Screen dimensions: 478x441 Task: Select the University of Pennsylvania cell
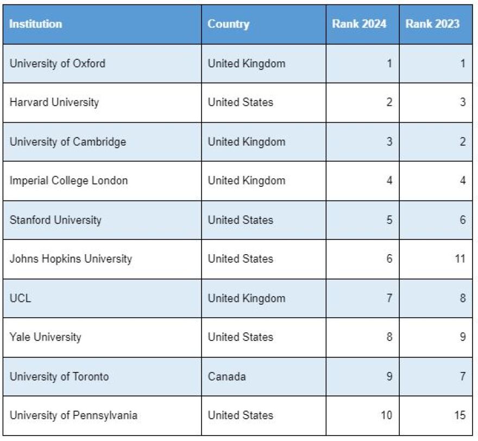click(73, 415)
